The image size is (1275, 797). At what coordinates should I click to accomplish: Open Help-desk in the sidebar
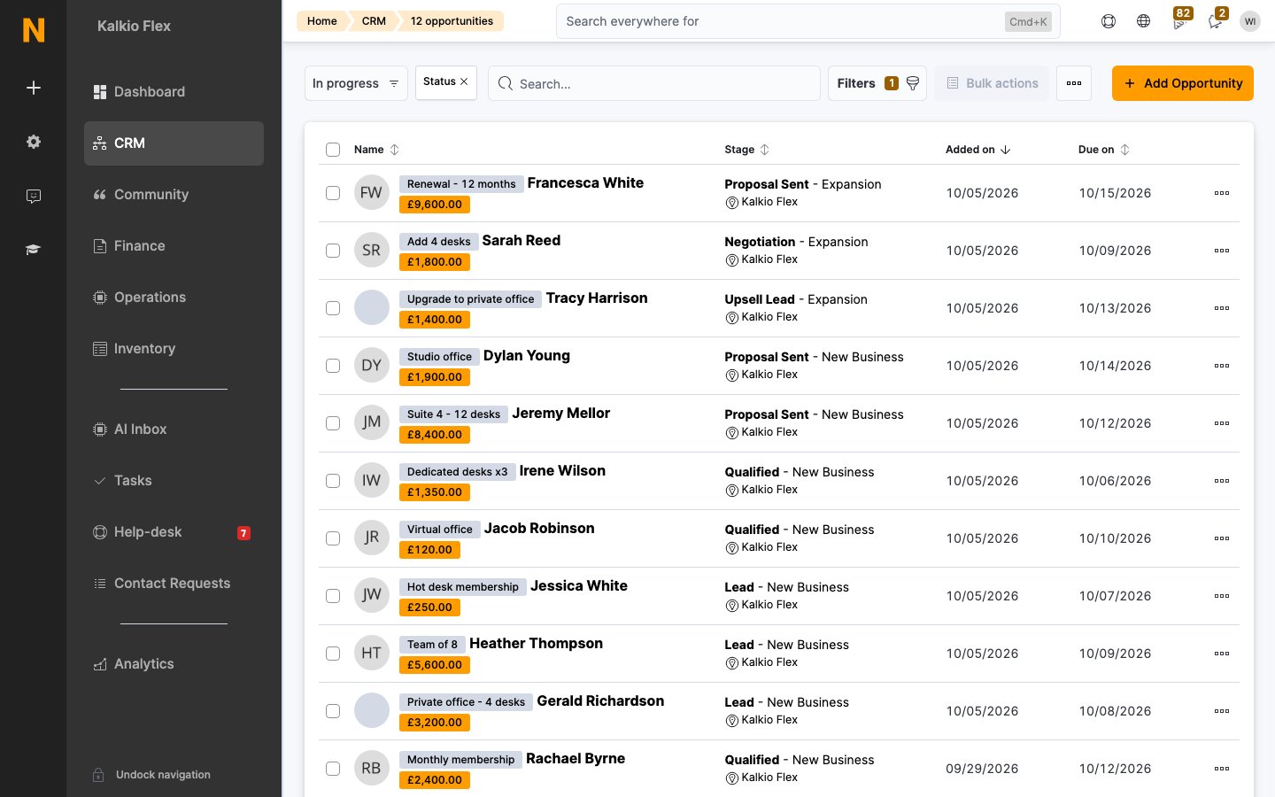[174, 532]
